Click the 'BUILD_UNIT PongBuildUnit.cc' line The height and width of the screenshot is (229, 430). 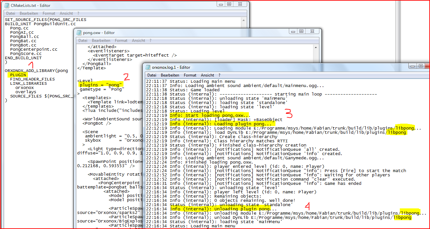(x=40, y=24)
